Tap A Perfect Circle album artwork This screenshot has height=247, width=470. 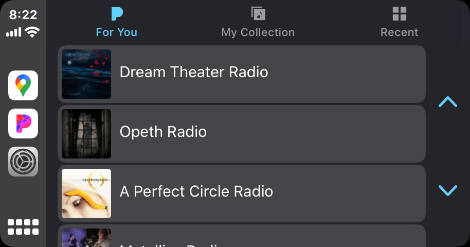point(86,193)
